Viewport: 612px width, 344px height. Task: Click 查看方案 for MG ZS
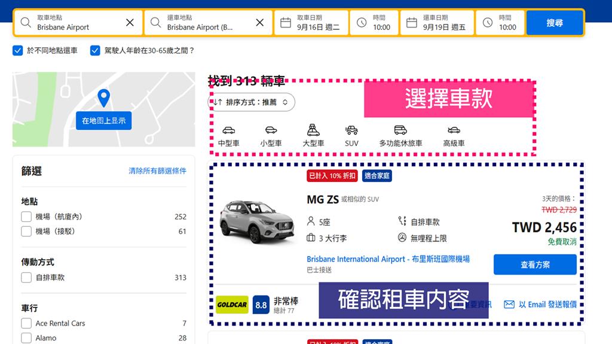535,264
